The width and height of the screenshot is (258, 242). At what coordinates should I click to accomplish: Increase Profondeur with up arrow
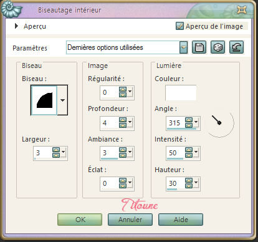[x=123, y=120]
